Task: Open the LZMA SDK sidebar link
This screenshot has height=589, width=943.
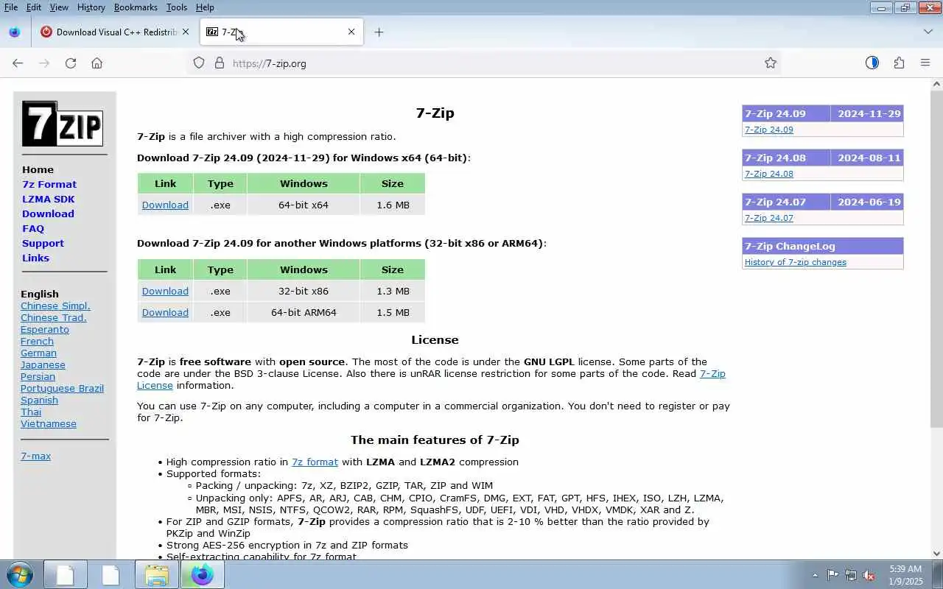Action: pos(48,199)
